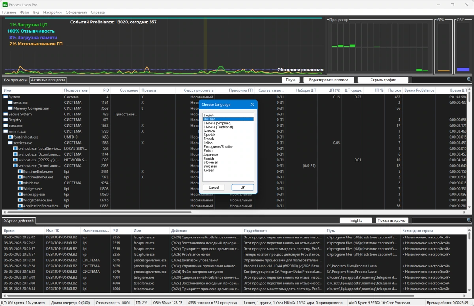This screenshot has width=474, height=306.
Task: Switch to Все процессы tab
Action: point(16,80)
